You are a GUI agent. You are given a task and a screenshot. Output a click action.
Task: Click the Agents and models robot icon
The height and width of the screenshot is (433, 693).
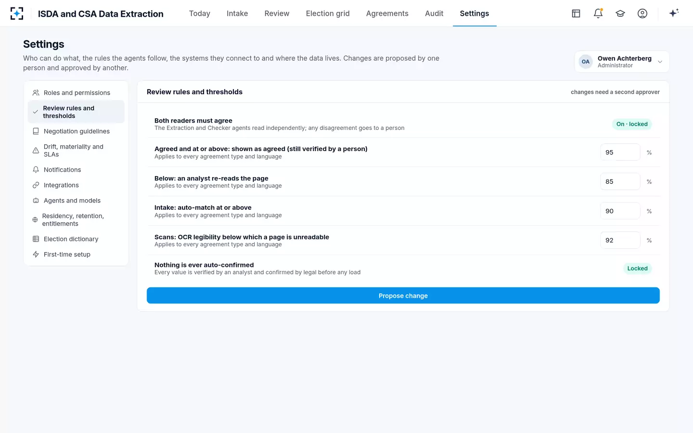[36, 201]
